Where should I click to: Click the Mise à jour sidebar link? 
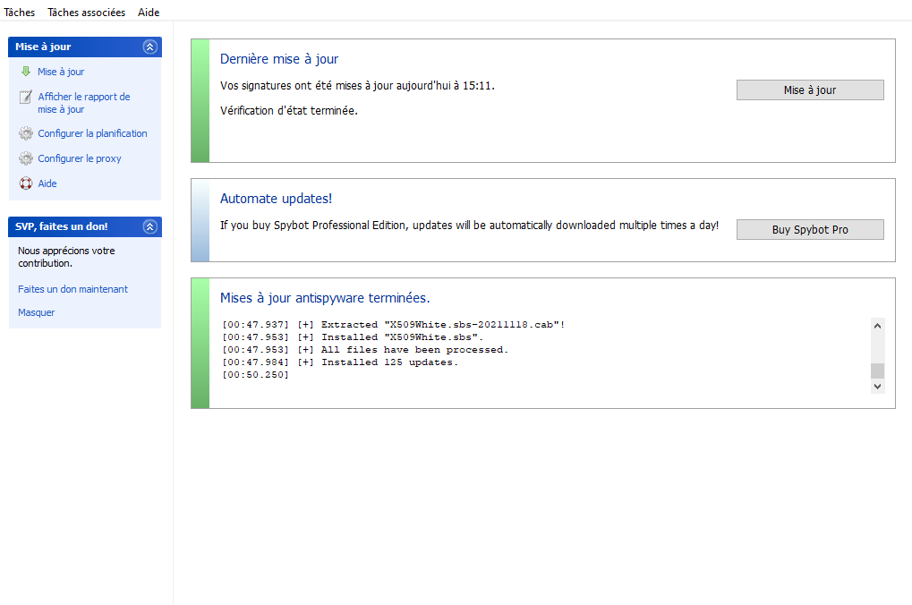click(61, 72)
